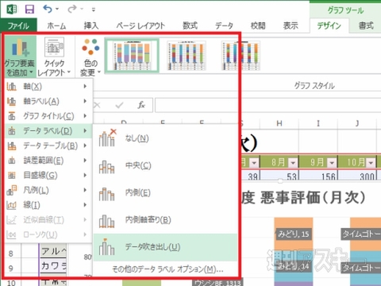The width and height of the screenshot is (381, 286).
Task: Switch to the 表示 tab
Action: click(291, 25)
